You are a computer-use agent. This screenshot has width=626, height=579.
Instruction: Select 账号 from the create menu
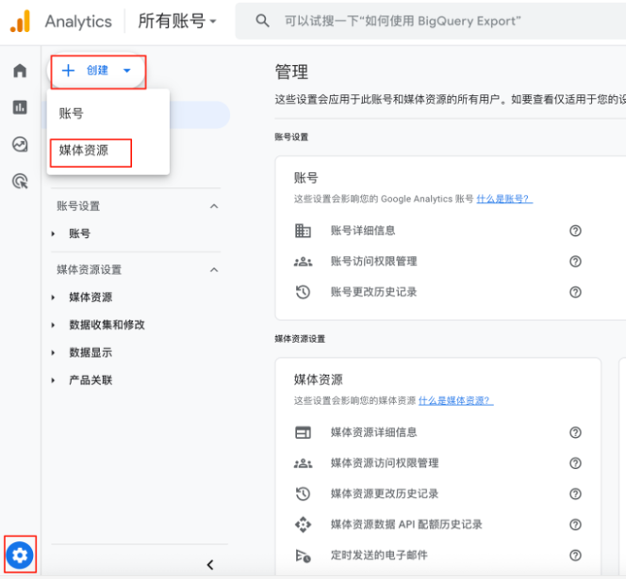[72, 114]
